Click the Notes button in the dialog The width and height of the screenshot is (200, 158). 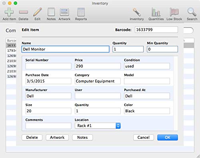coord(82,138)
